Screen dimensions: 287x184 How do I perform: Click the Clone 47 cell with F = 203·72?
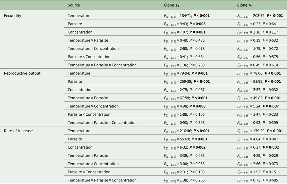(260, 16)
